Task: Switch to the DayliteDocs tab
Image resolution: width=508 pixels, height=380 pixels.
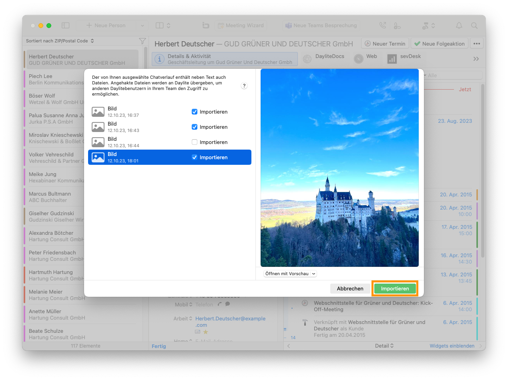Action: coord(325,59)
